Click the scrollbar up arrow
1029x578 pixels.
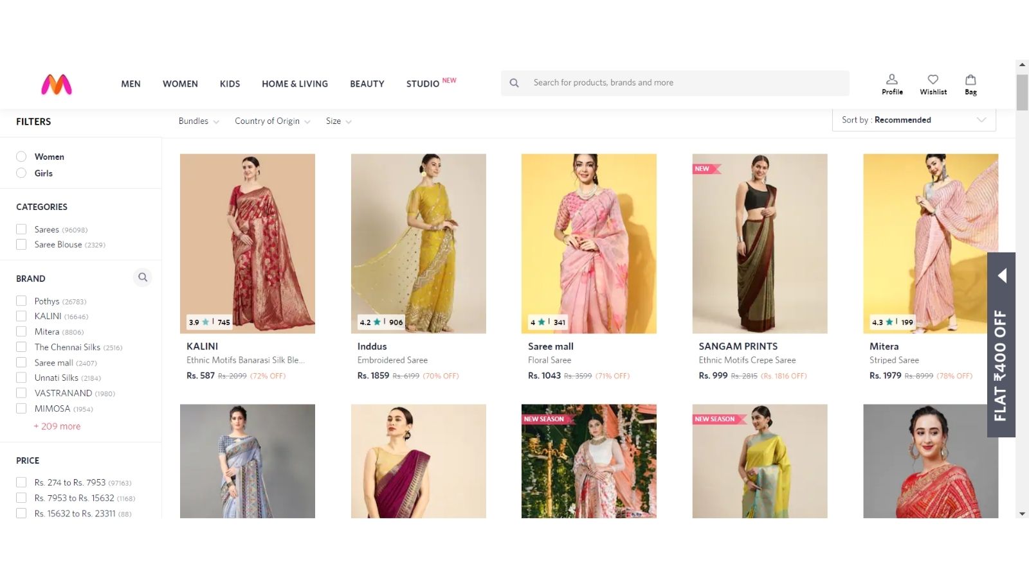pos(1021,64)
